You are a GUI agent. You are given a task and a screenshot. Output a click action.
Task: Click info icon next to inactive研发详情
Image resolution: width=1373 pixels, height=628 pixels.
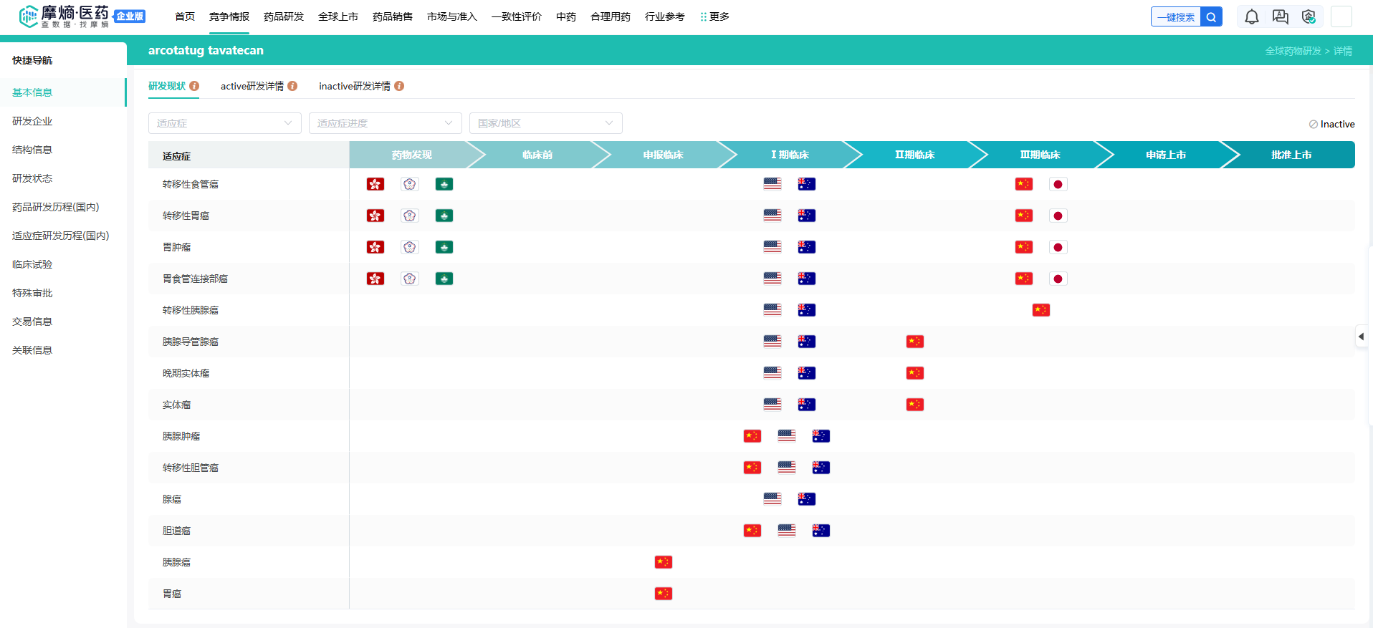pyautogui.click(x=399, y=86)
